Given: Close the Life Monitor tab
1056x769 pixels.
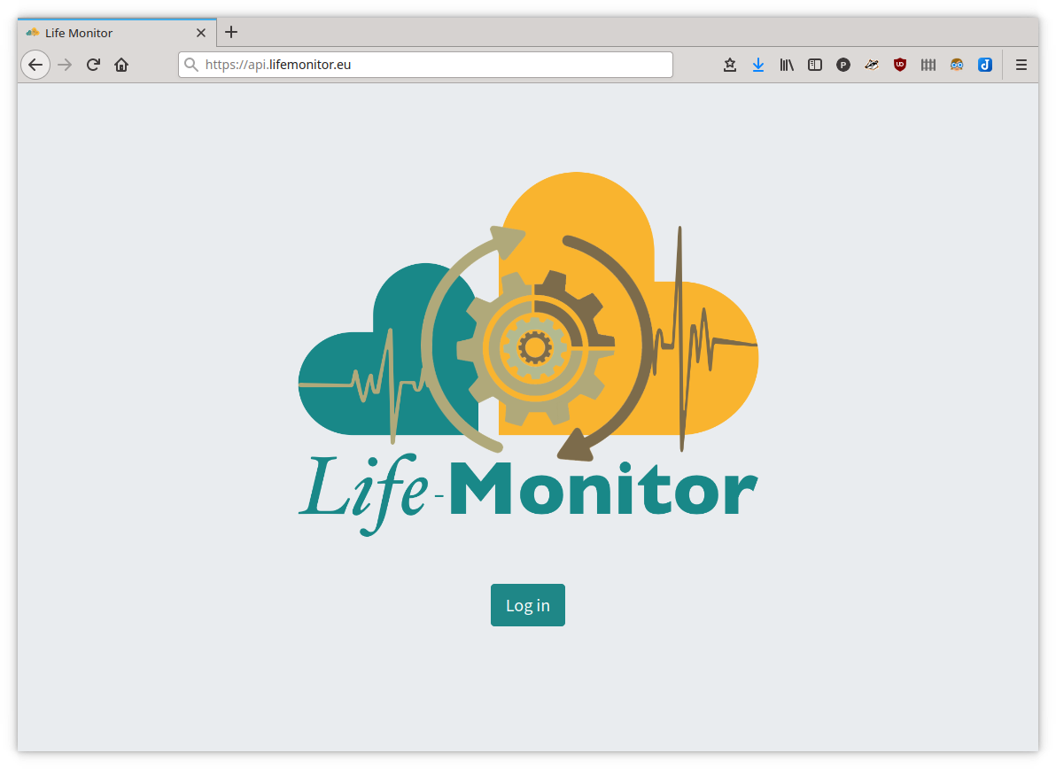Looking at the screenshot, I should point(201,32).
